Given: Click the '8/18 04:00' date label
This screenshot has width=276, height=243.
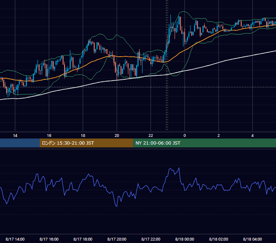Looking at the screenshot, I should [252, 239].
